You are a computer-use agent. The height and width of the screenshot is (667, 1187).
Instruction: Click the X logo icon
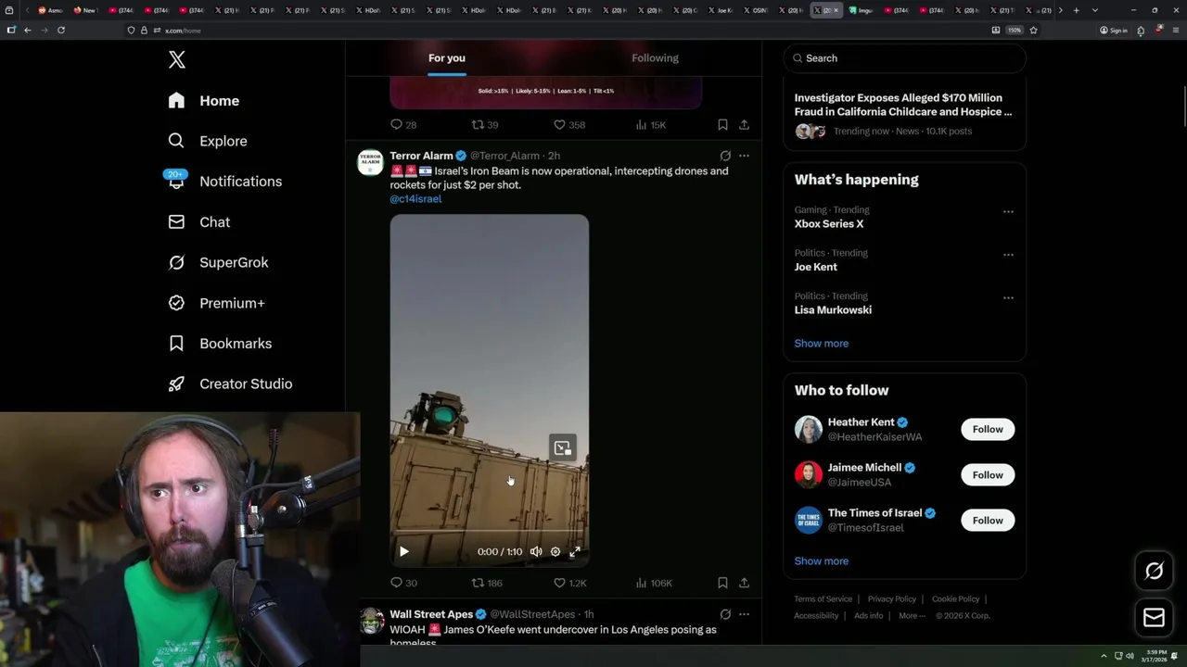[177, 60]
